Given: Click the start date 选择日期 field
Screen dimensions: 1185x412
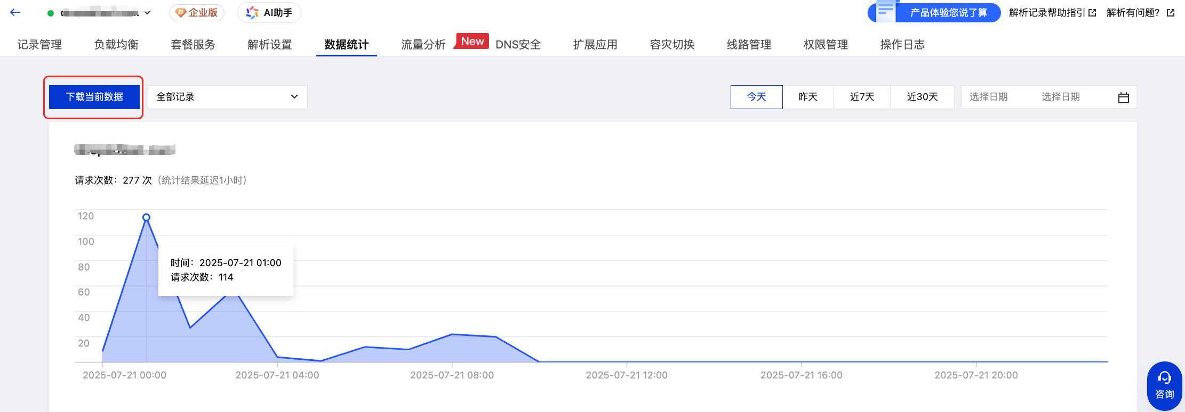Looking at the screenshot, I should pyautogui.click(x=988, y=97).
